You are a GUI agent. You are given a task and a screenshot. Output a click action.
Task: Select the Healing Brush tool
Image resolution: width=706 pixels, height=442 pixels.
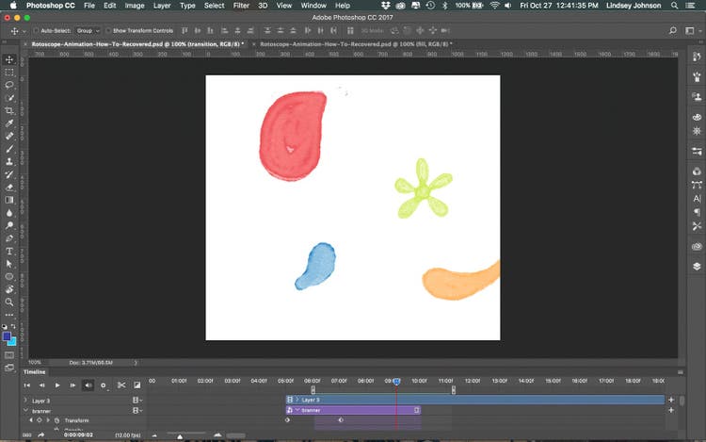pyautogui.click(x=9, y=136)
